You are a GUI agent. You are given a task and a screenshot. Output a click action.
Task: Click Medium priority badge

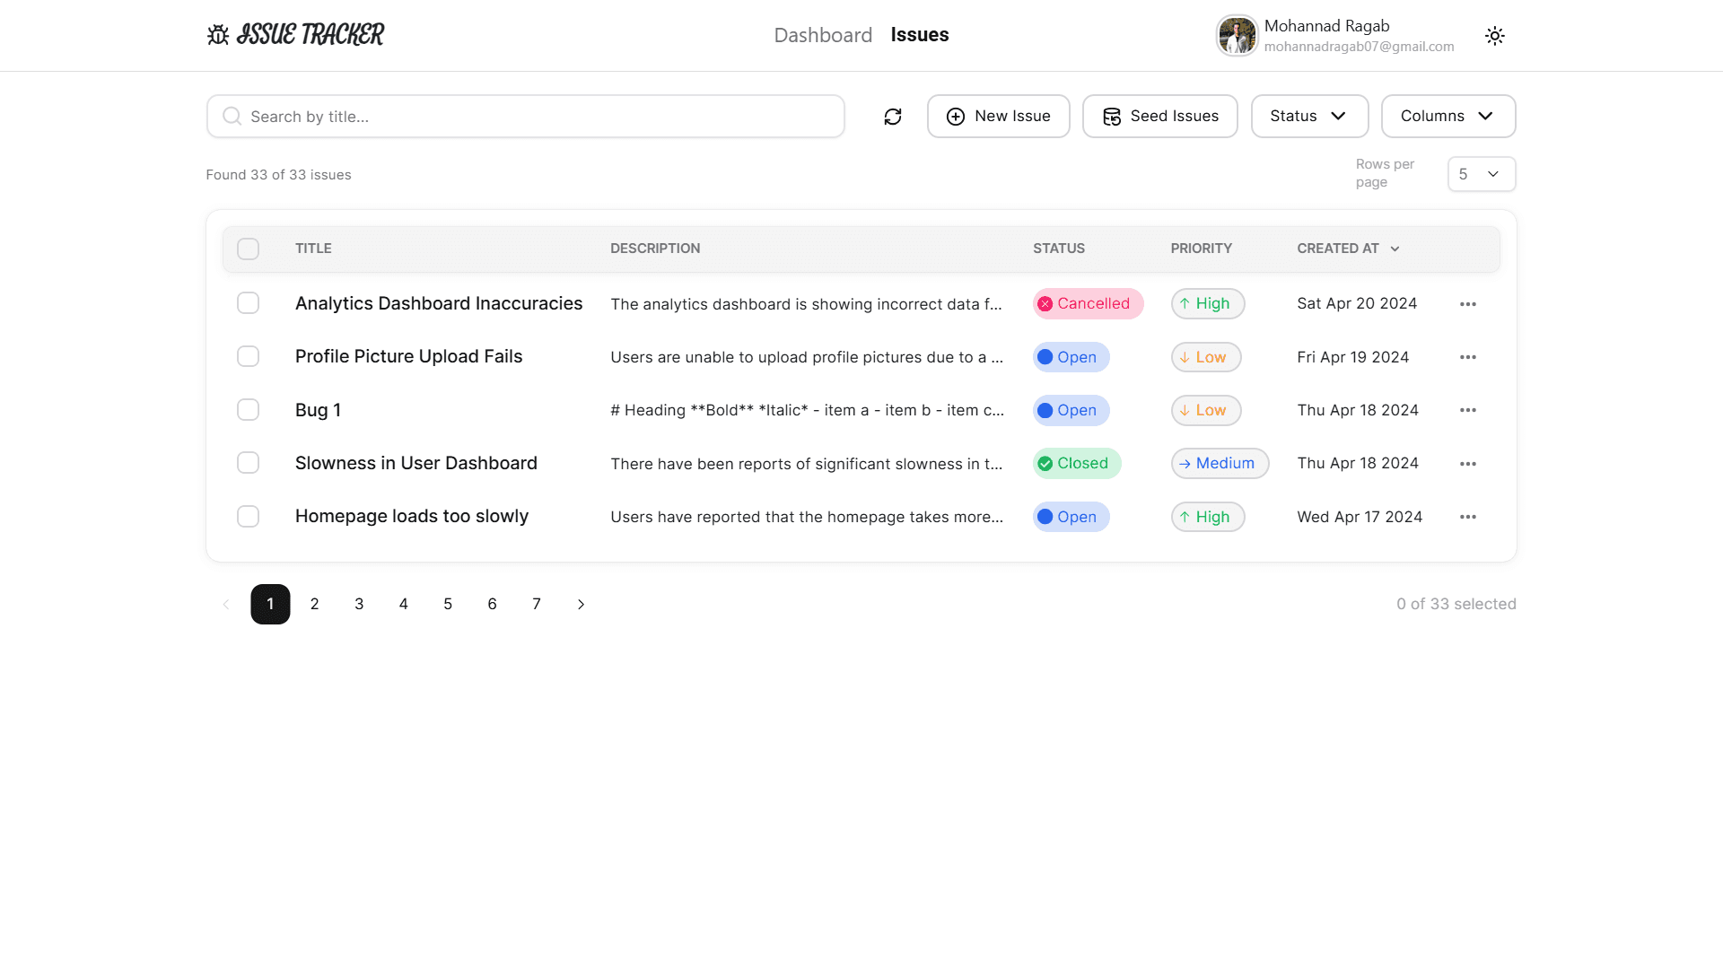pos(1220,464)
